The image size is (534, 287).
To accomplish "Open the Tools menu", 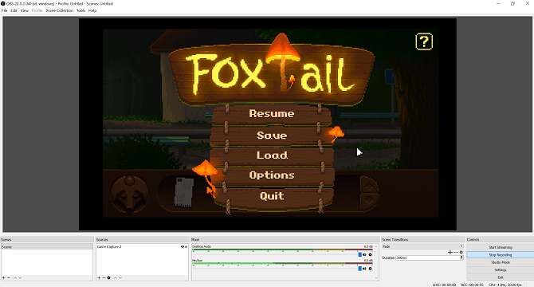I will pyautogui.click(x=80, y=10).
